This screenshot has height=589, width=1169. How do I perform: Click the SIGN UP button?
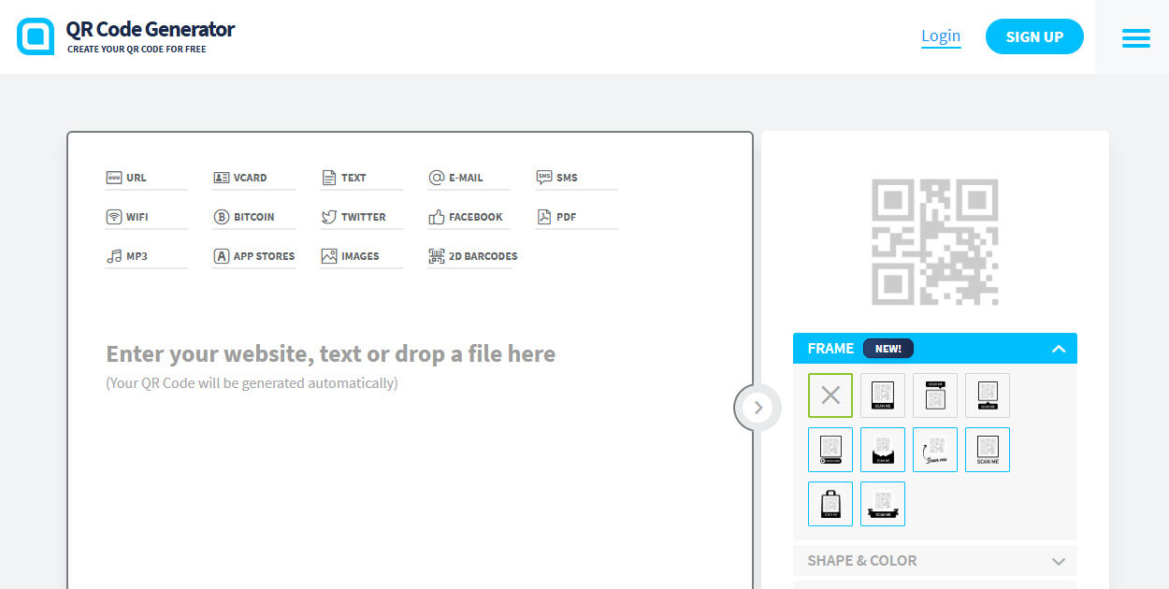[x=1034, y=36]
